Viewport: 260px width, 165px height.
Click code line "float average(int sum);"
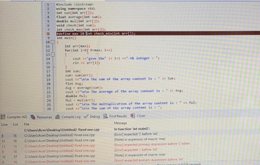click(79, 17)
